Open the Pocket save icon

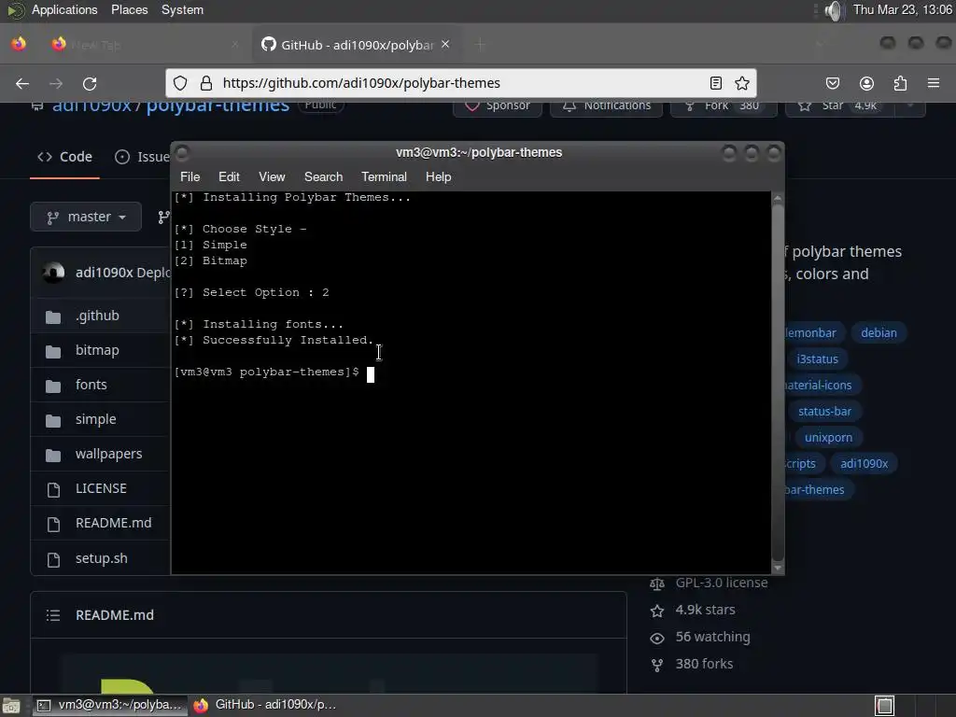[832, 83]
